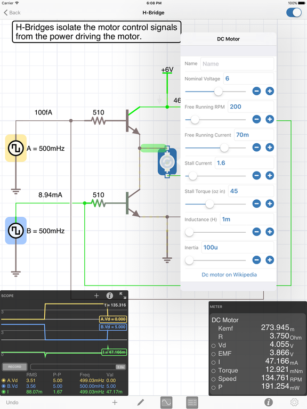The width and height of the screenshot is (307, 409).
Task: Open the meter list icon in bottom toolbar
Action: click(x=192, y=403)
